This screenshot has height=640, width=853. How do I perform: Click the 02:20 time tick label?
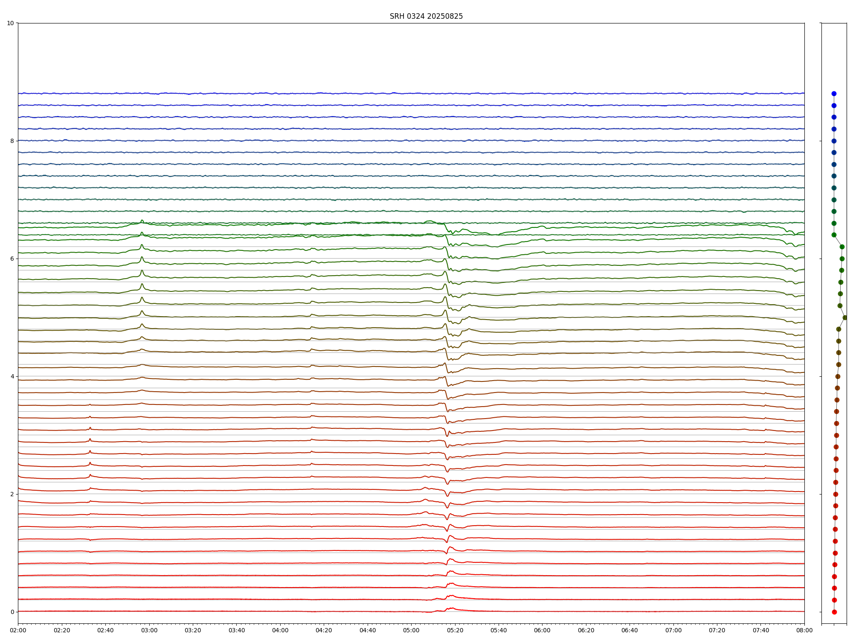(62, 630)
